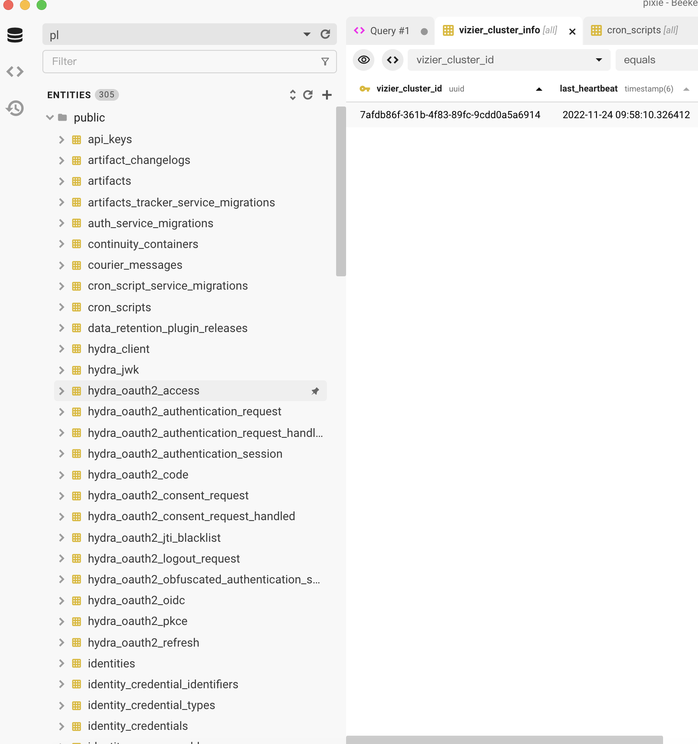Viewport: 698px width, 744px height.
Task: Switch to the Query #1 tab
Action: 389,31
